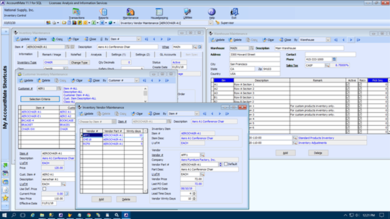The width and height of the screenshot is (390, 219).
Task: Click the Reports icon in main toolbar
Action: click(103, 13)
